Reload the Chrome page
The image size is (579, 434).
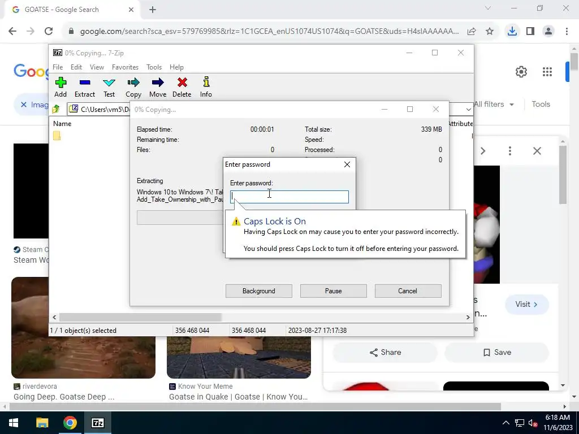pos(49,32)
